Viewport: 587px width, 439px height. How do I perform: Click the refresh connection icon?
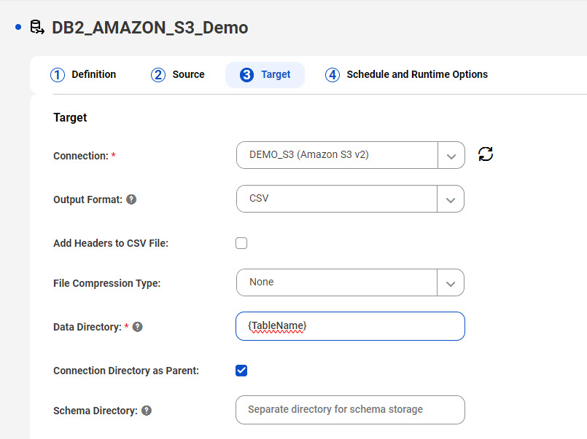486,154
